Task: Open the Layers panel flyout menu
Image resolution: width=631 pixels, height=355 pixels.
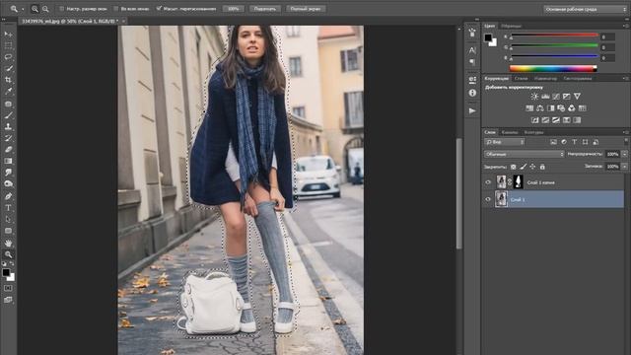Action: 626,132
